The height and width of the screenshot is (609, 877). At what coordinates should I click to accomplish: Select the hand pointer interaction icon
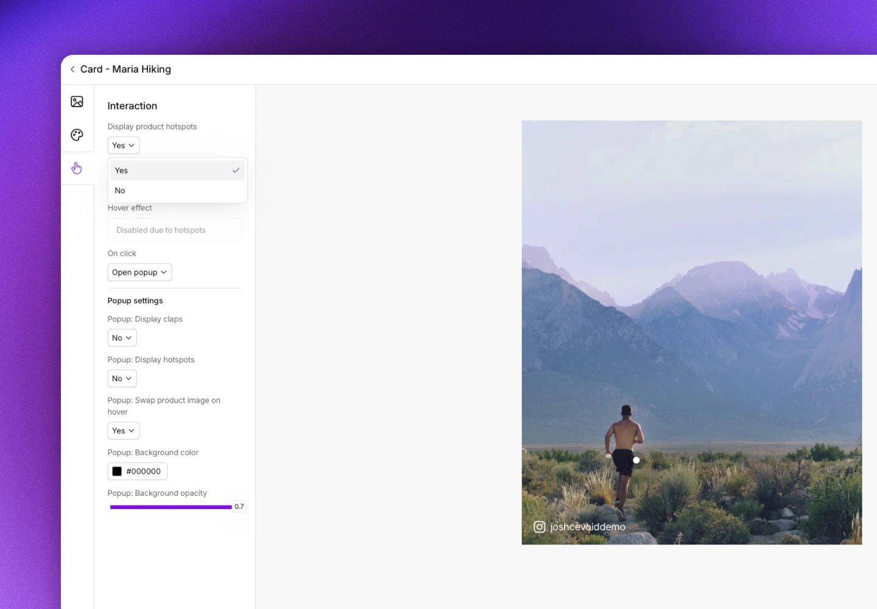pyautogui.click(x=77, y=168)
